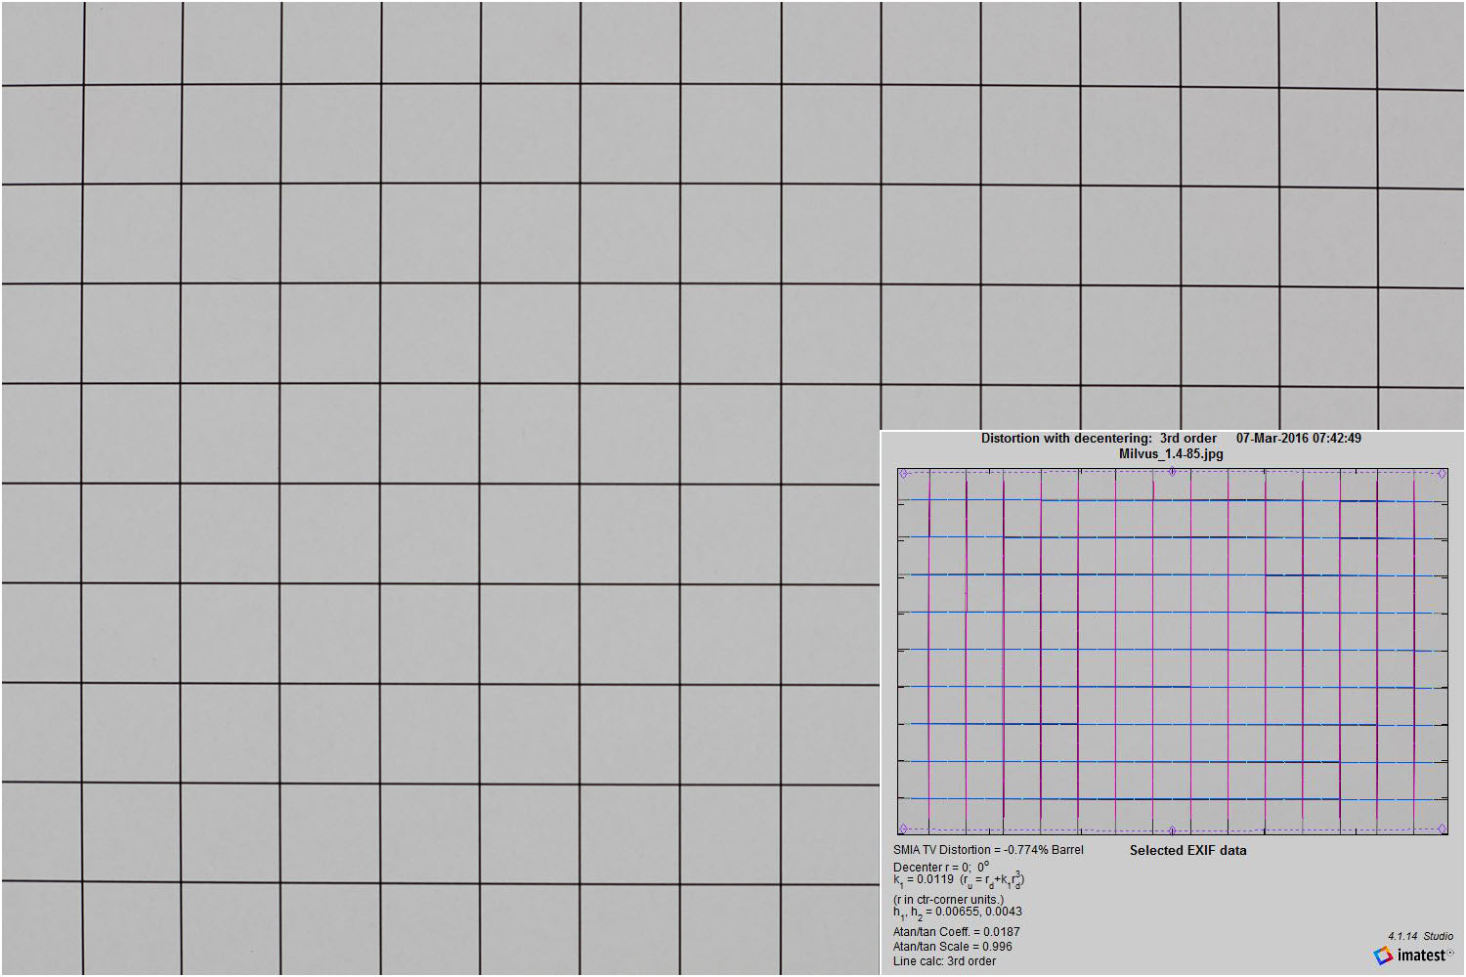Click the Atan/tan Scale = 0.996 line
Screen dimensions: 1466x977
point(952,947)
